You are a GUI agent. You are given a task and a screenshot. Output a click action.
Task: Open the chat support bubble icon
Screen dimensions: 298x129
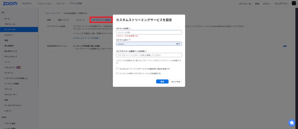tap(291, 122)
